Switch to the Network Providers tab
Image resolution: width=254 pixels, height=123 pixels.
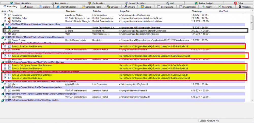tap(135, 3)
